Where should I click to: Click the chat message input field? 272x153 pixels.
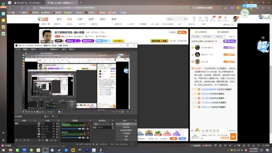point(215,137)
